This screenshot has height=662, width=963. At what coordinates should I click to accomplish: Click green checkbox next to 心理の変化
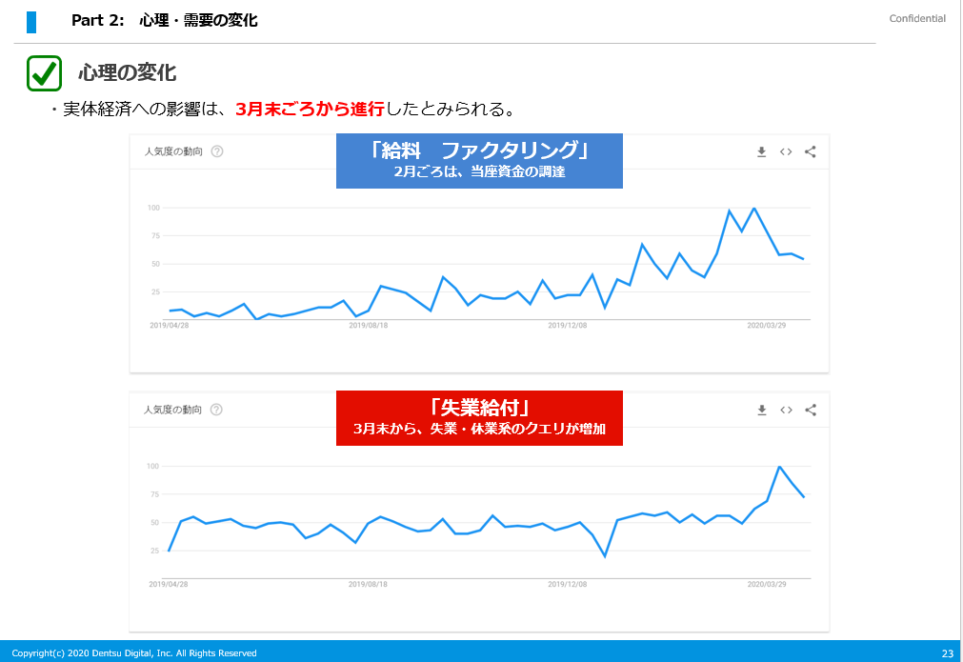coord(45,73)
